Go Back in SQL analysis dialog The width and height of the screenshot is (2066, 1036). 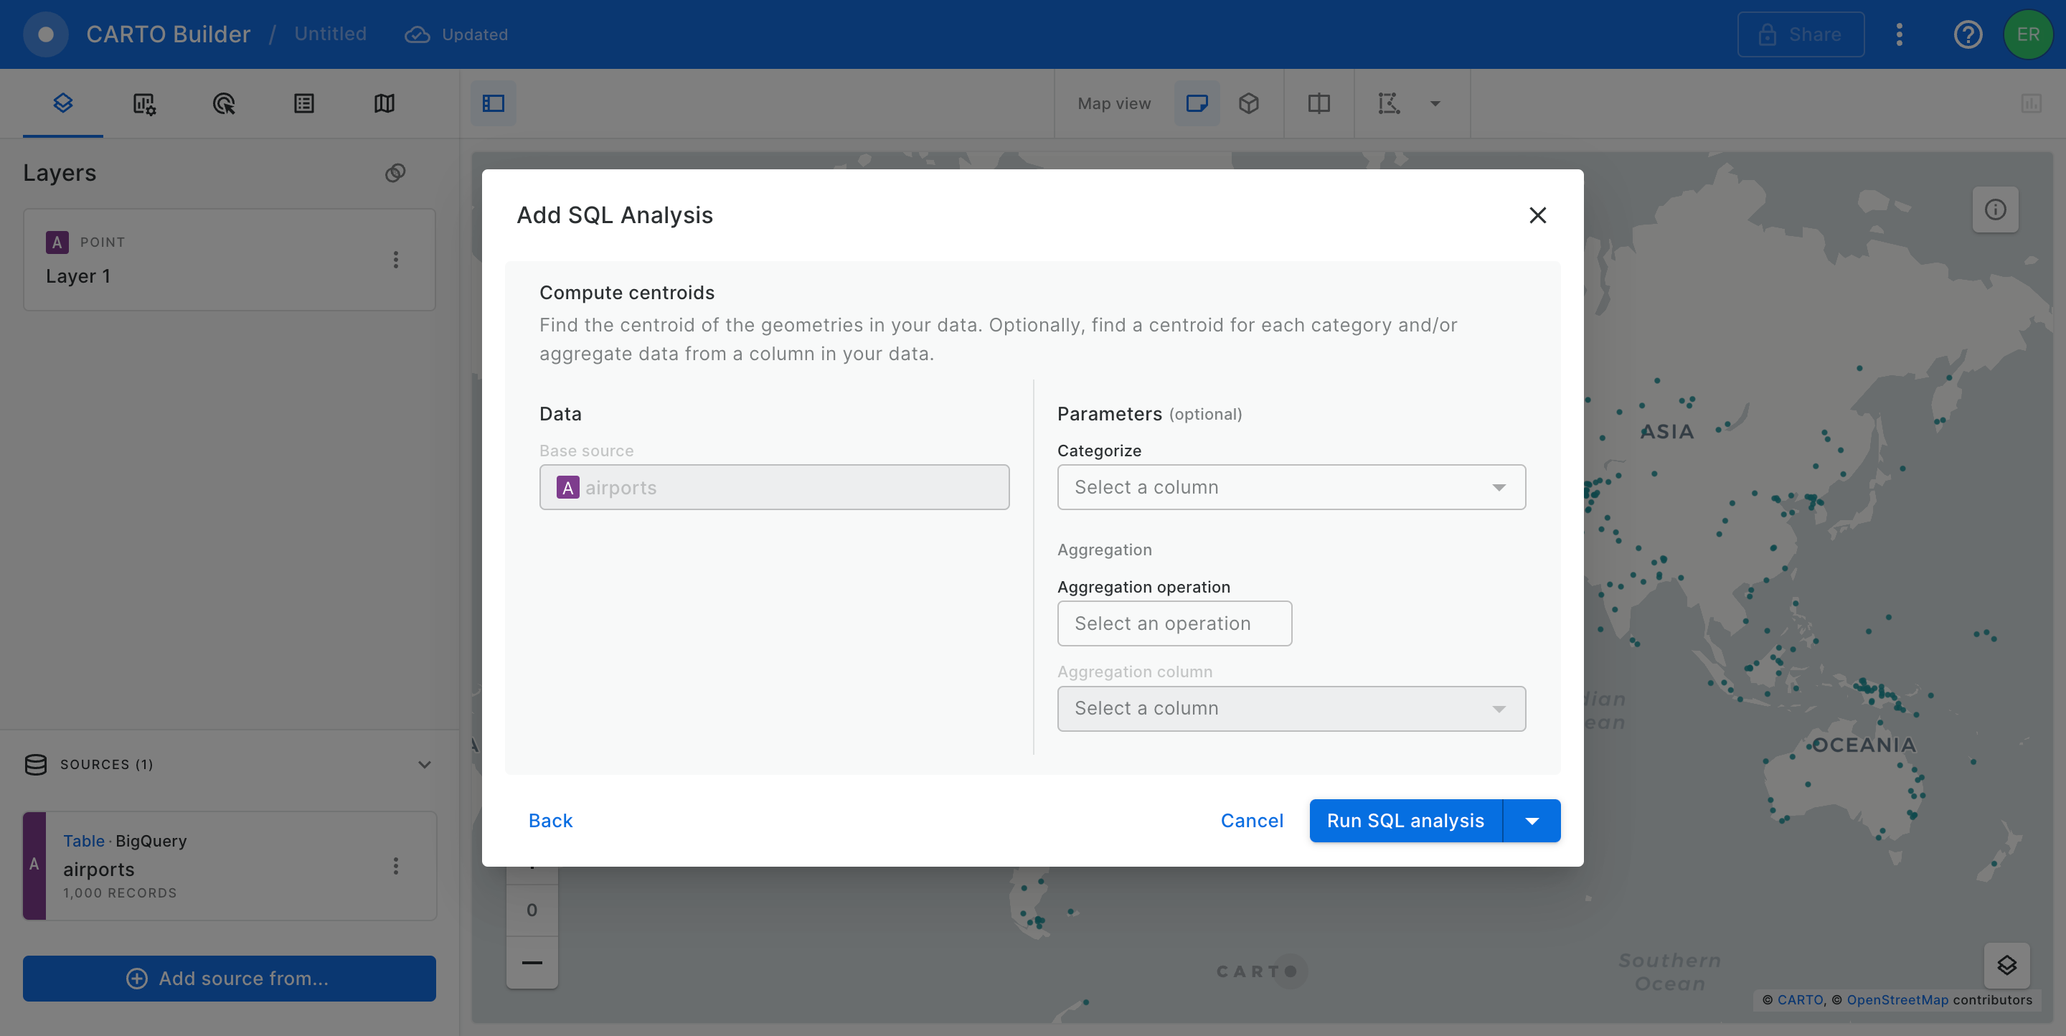coord(550,821)
